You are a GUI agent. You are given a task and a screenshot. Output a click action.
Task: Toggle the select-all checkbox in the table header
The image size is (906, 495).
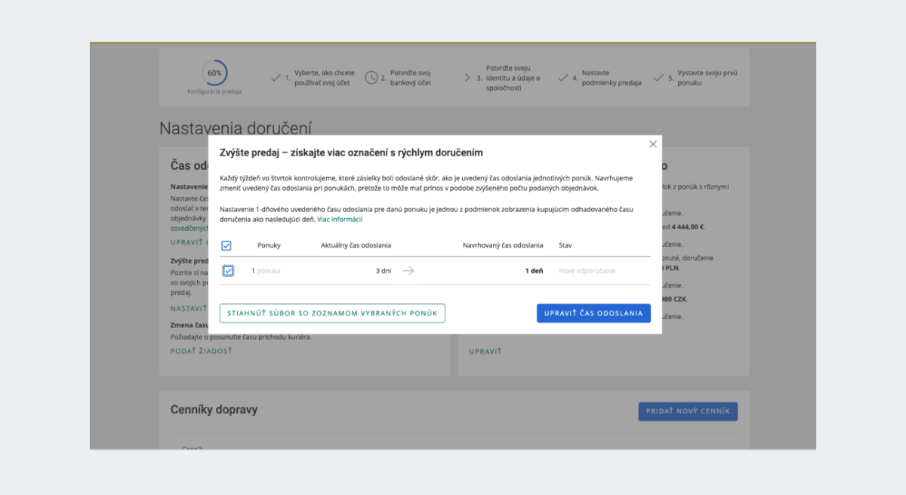[x=226, y=245]
